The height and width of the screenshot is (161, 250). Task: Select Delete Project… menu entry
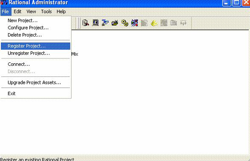(35, 35)
